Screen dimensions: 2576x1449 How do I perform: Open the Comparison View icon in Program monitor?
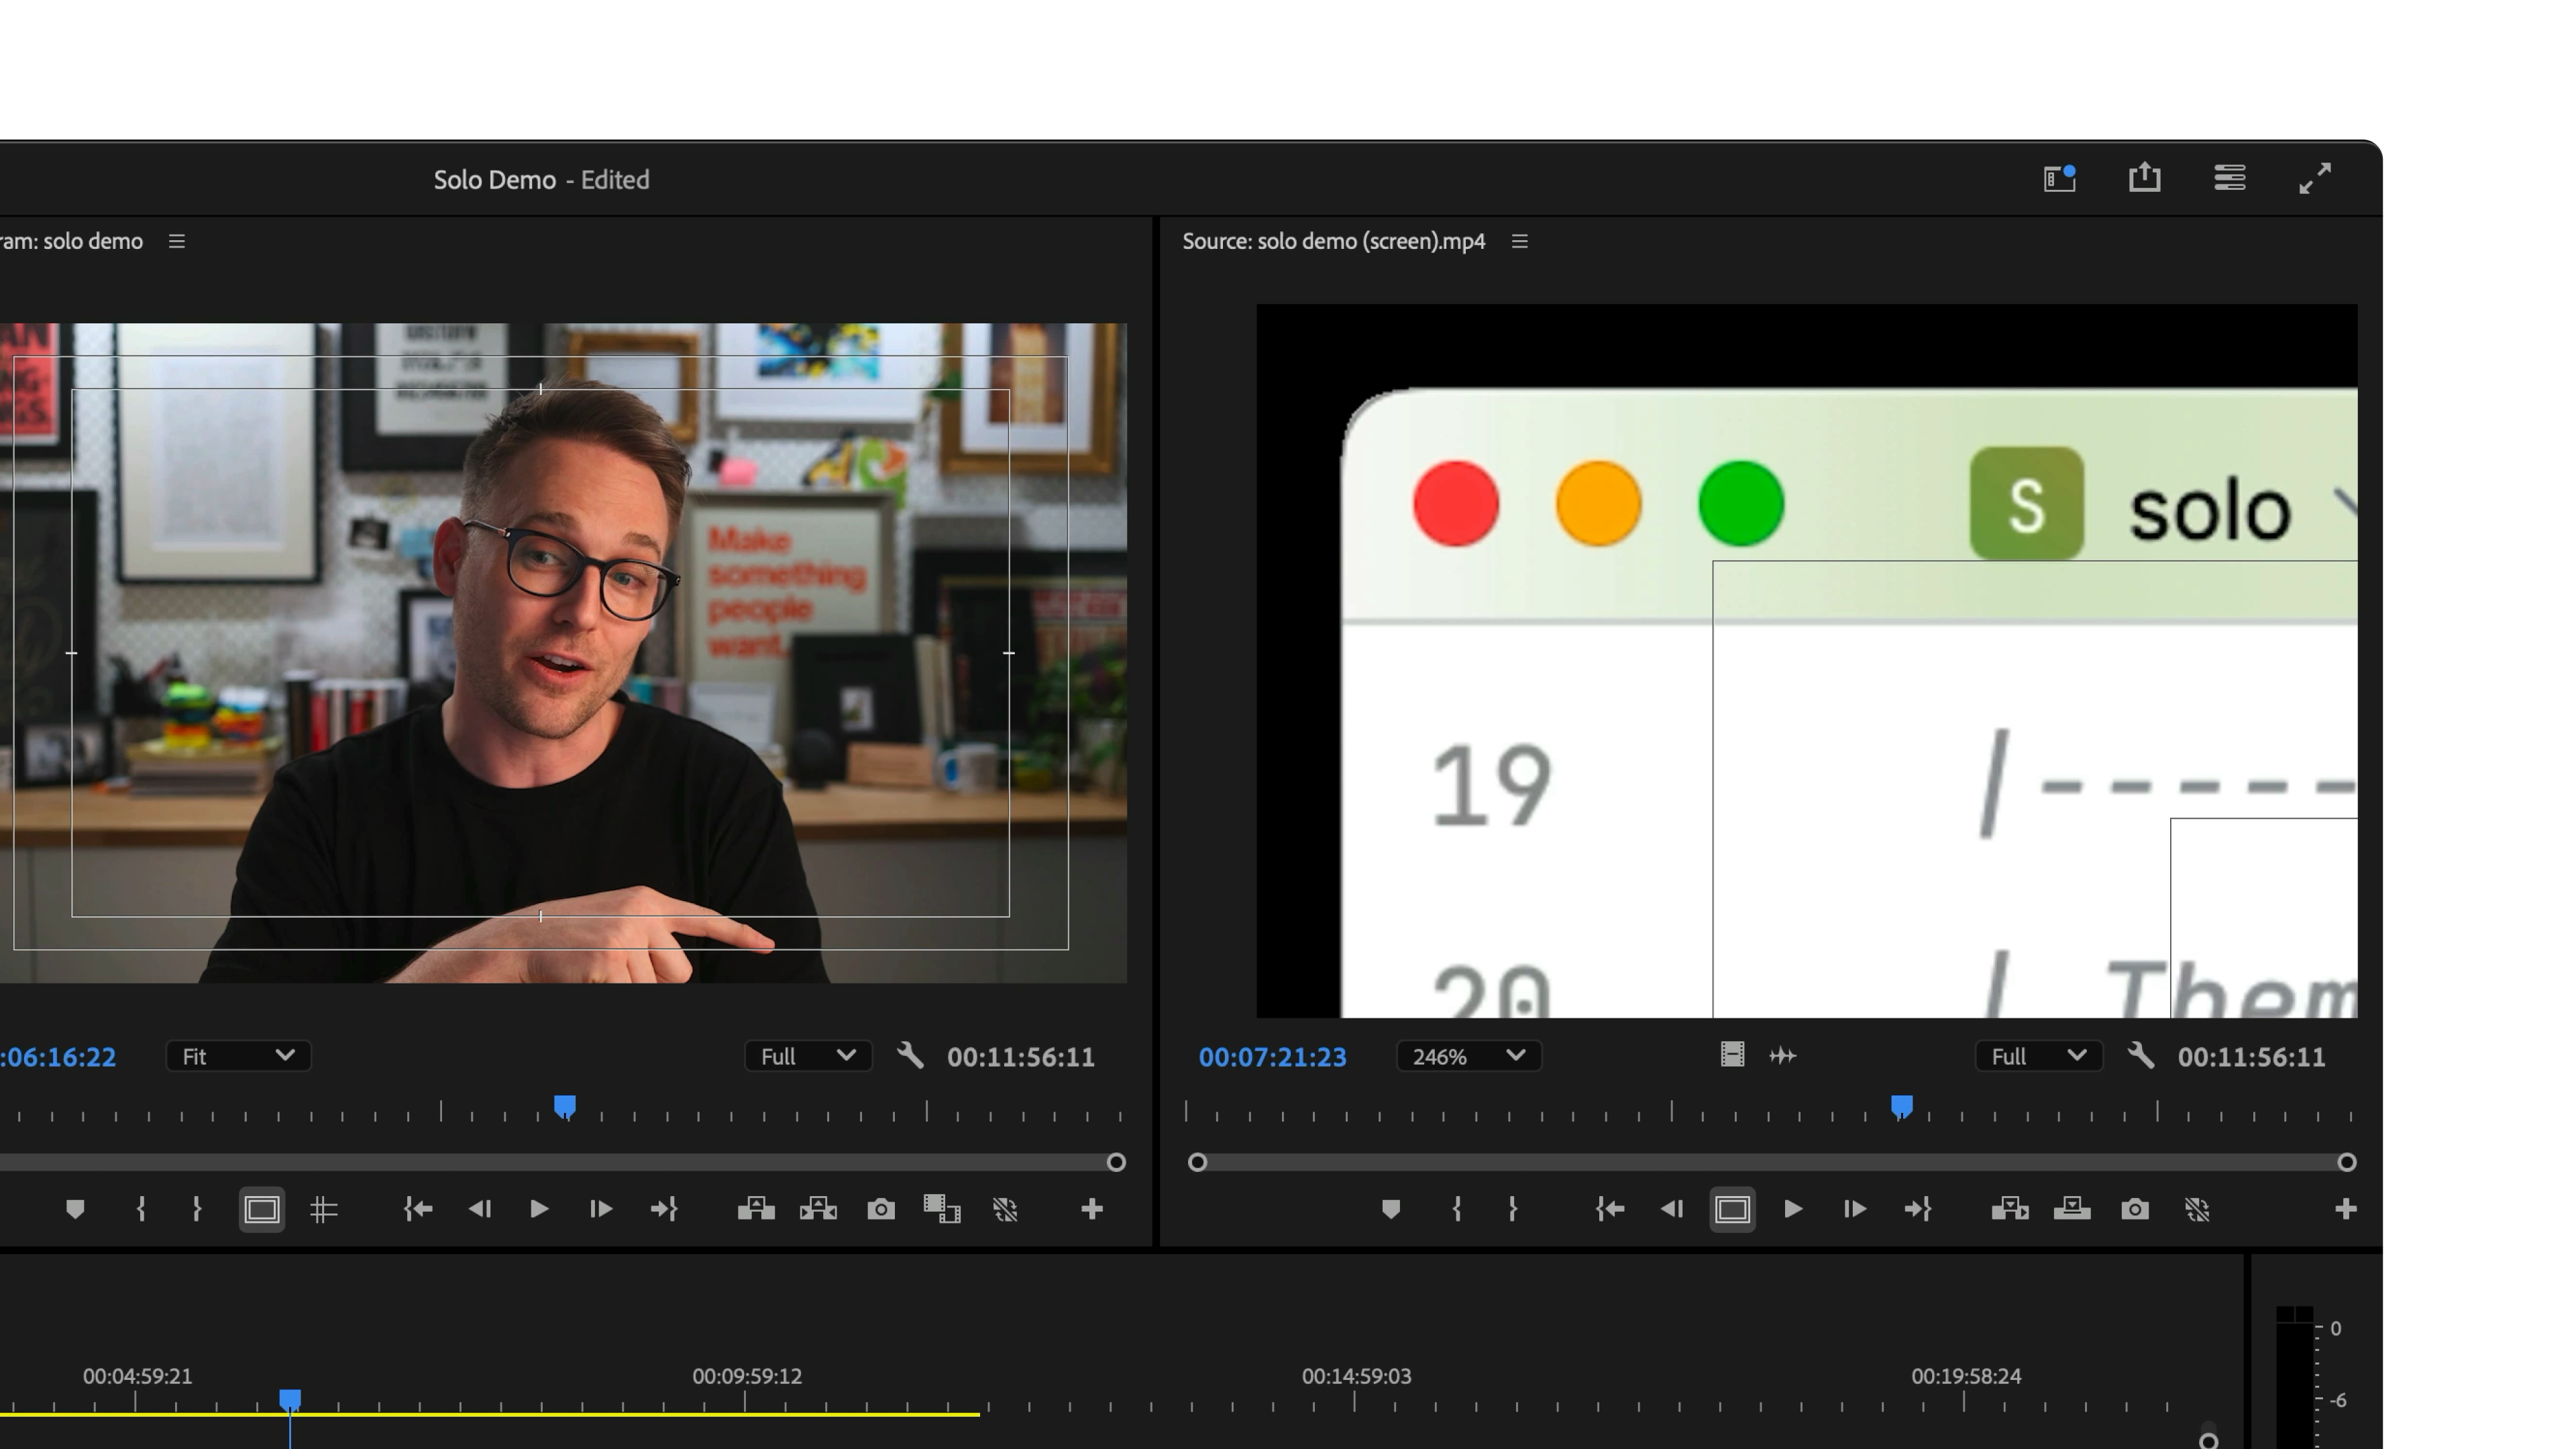942,1209
